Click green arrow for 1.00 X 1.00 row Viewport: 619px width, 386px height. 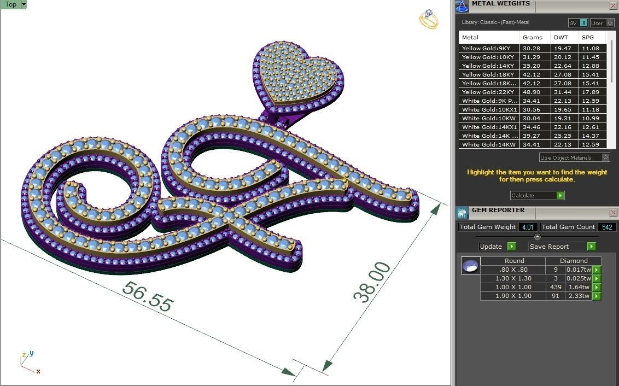click(597, 288)
